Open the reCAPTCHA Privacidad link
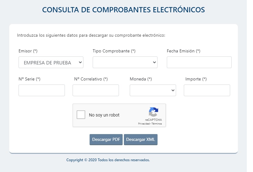The width and height of the screenshot is (253, 172). (144, 124)
